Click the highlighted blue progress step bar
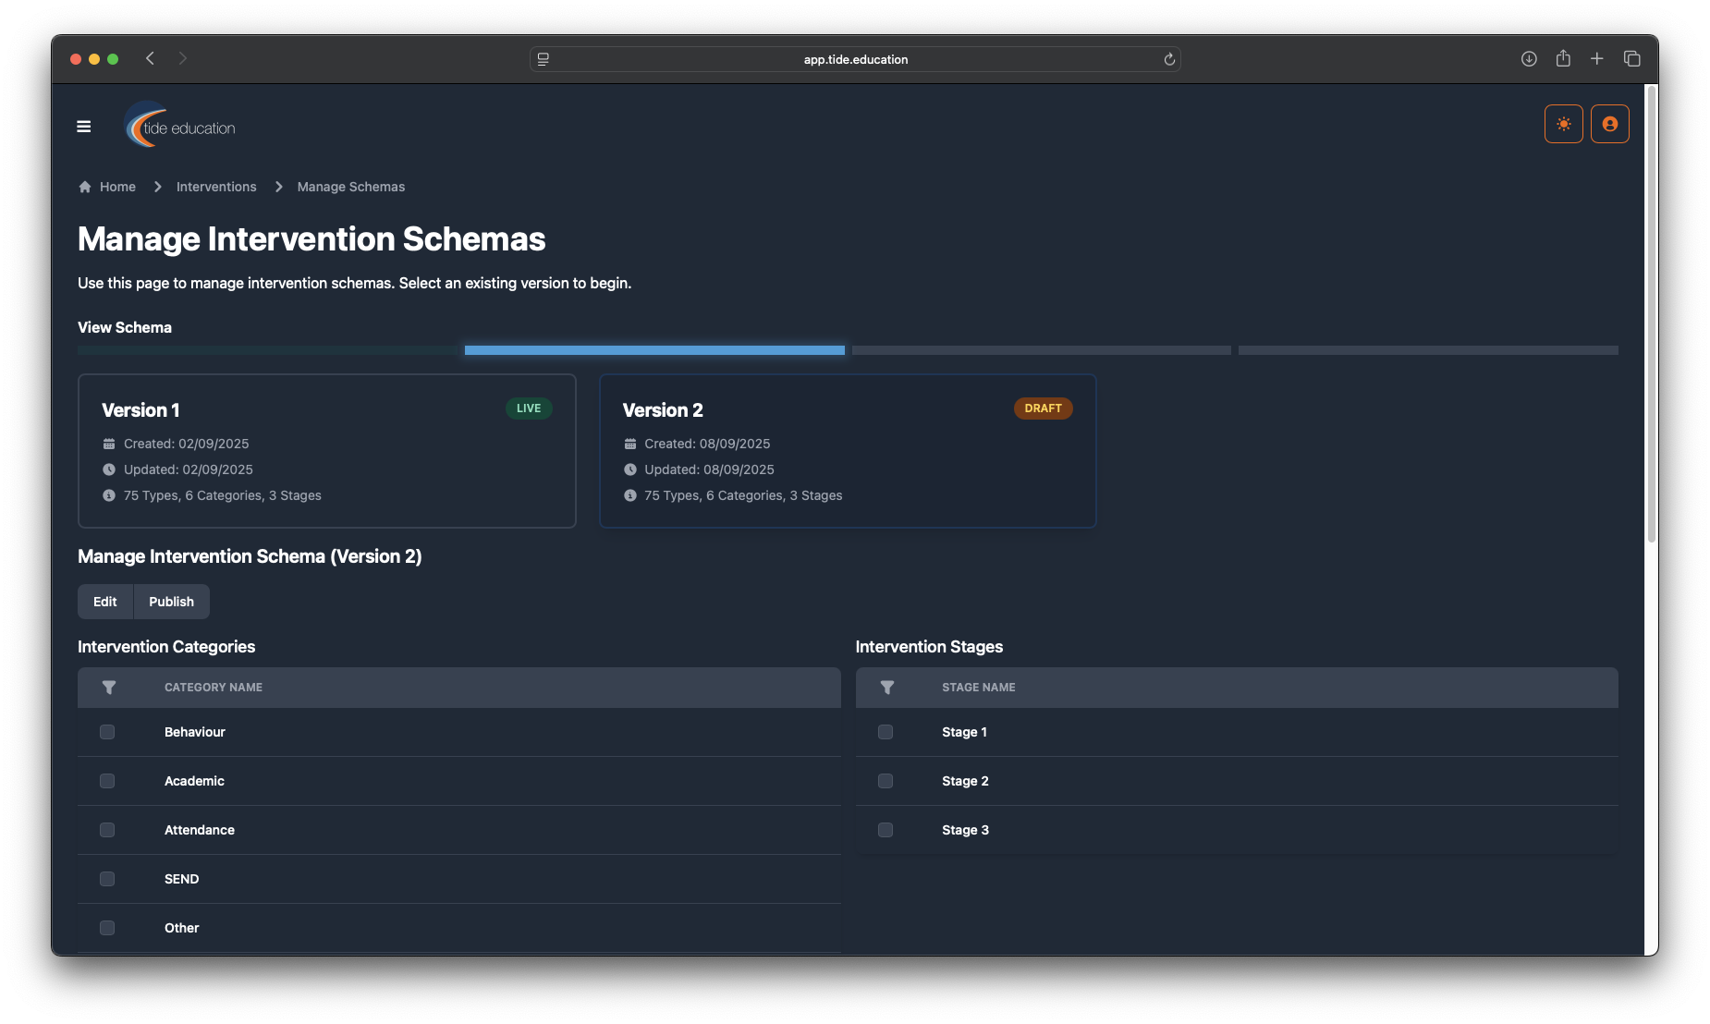 pos(654,350)
